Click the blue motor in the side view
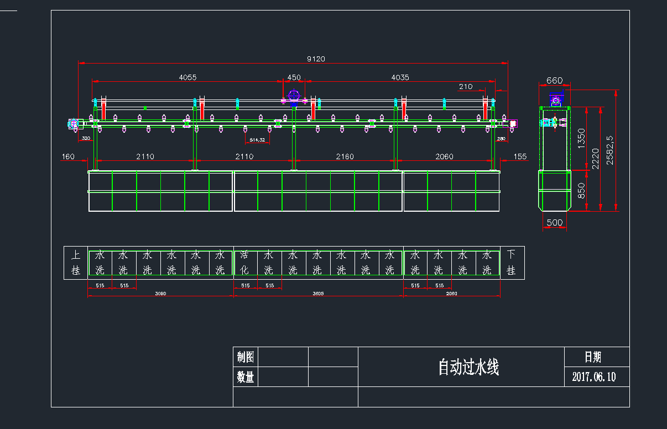 (556, 100)
